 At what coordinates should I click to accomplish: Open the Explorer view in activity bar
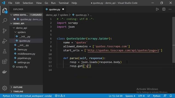click(5, 10)
